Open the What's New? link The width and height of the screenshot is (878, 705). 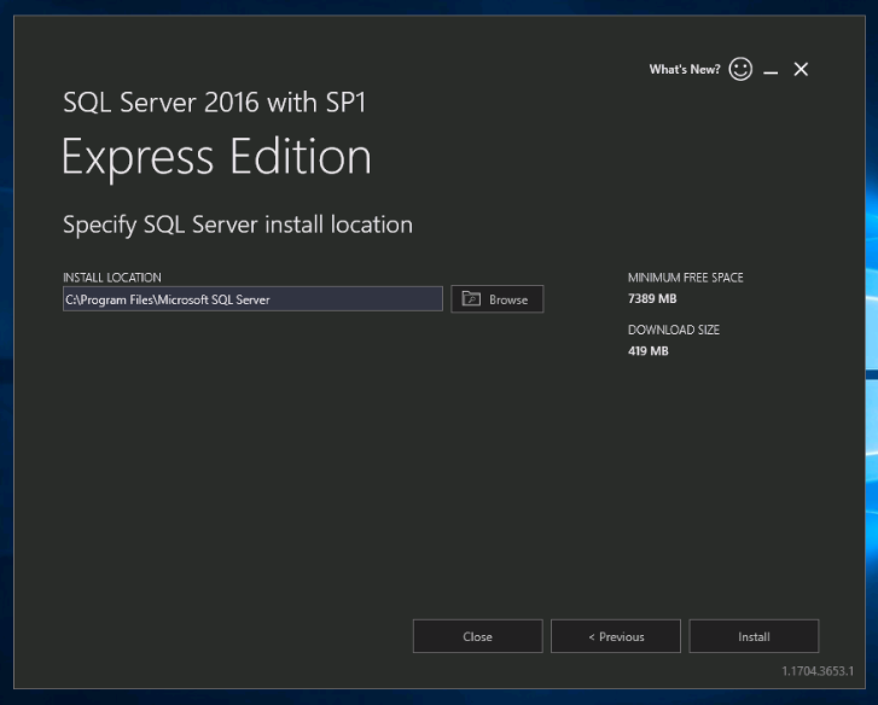point(684,69)
